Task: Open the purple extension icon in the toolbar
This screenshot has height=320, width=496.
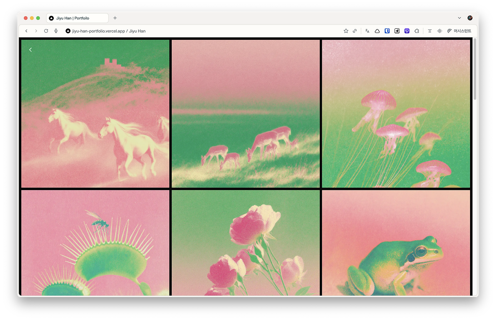Action: click(x=407, y=31)
